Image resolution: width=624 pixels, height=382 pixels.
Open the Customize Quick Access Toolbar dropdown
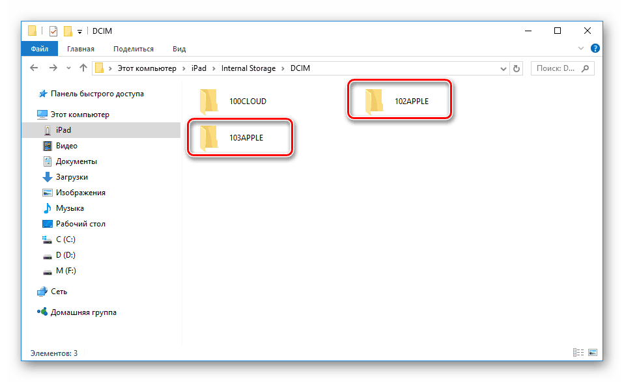(x=79, y=32)
